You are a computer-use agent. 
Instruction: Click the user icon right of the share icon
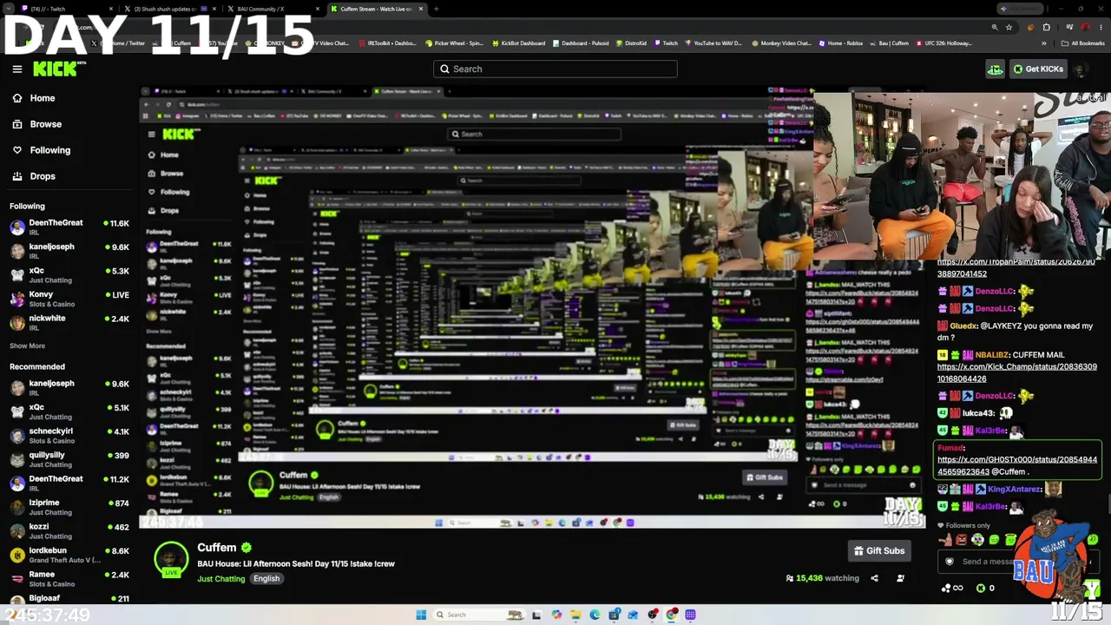[x=900, y=578]
